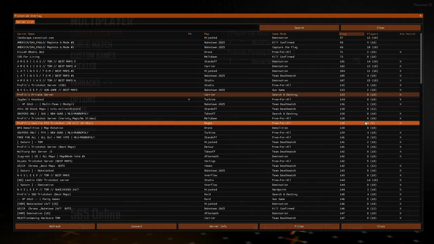The image size is (434, 244).
Task: Select OP GOLD Party Games server
Action: click(217, 199)
